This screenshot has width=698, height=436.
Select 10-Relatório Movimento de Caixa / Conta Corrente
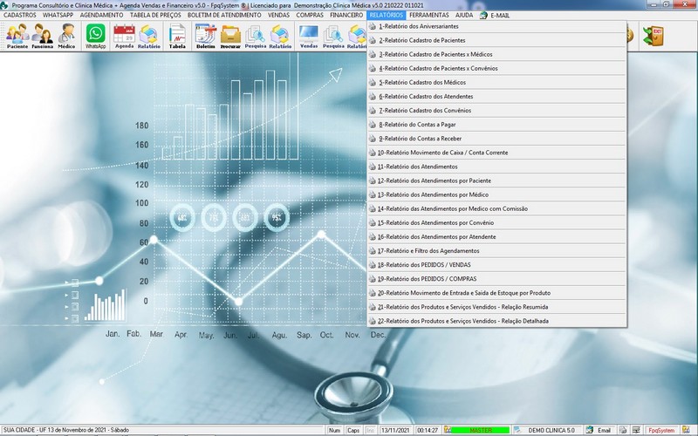click(x=496, y=153)
